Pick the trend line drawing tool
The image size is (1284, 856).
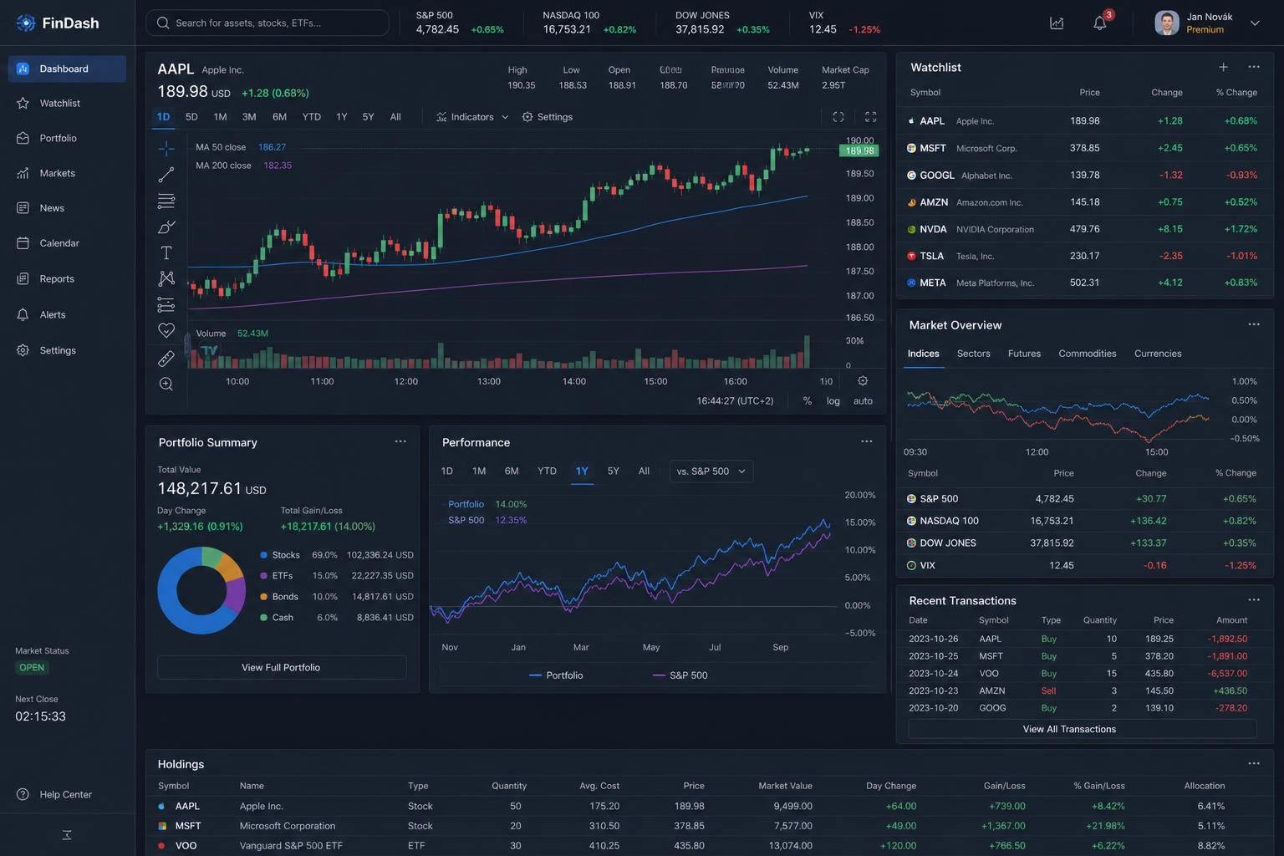tap(166, 175)
